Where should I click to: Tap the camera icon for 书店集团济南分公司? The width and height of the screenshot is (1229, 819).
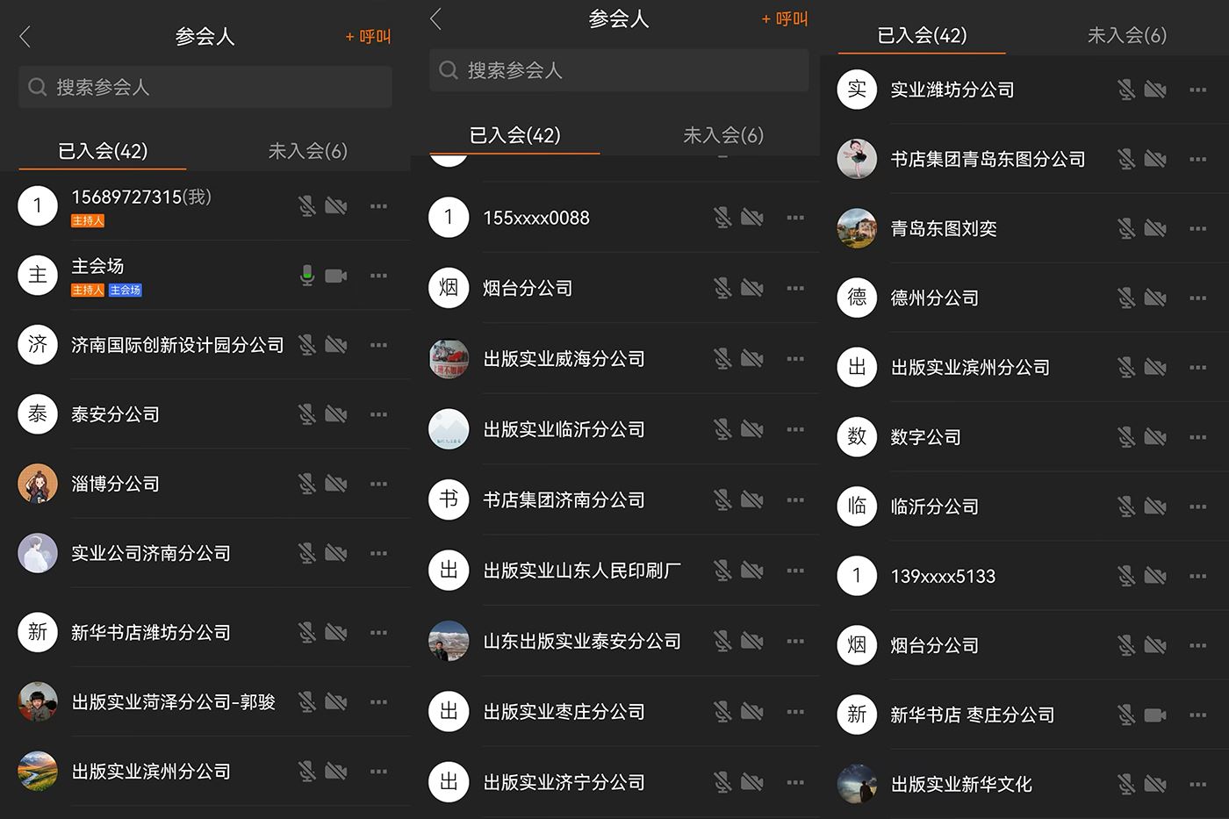(x=751, y=500)
